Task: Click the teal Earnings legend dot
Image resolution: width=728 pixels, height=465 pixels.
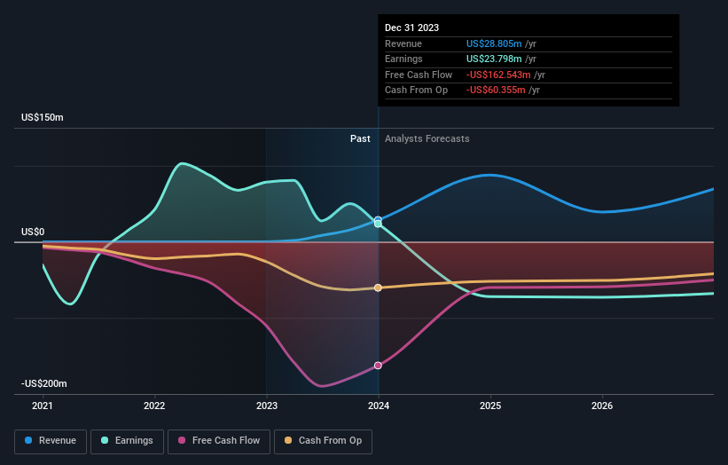Action: [105, 440]
